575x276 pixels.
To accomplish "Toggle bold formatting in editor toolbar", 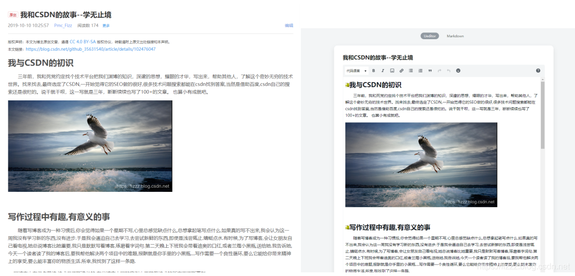I will (374, 71).
